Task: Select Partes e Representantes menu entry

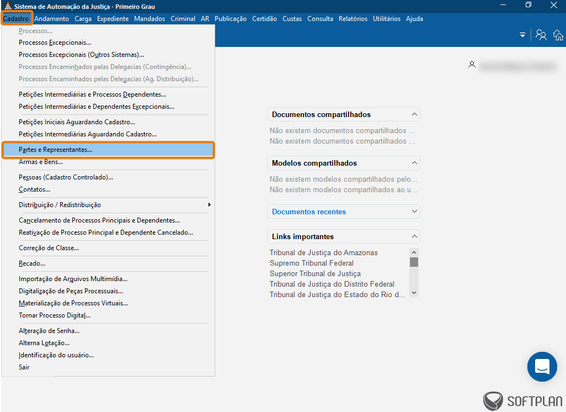Action: coord(55,150)
